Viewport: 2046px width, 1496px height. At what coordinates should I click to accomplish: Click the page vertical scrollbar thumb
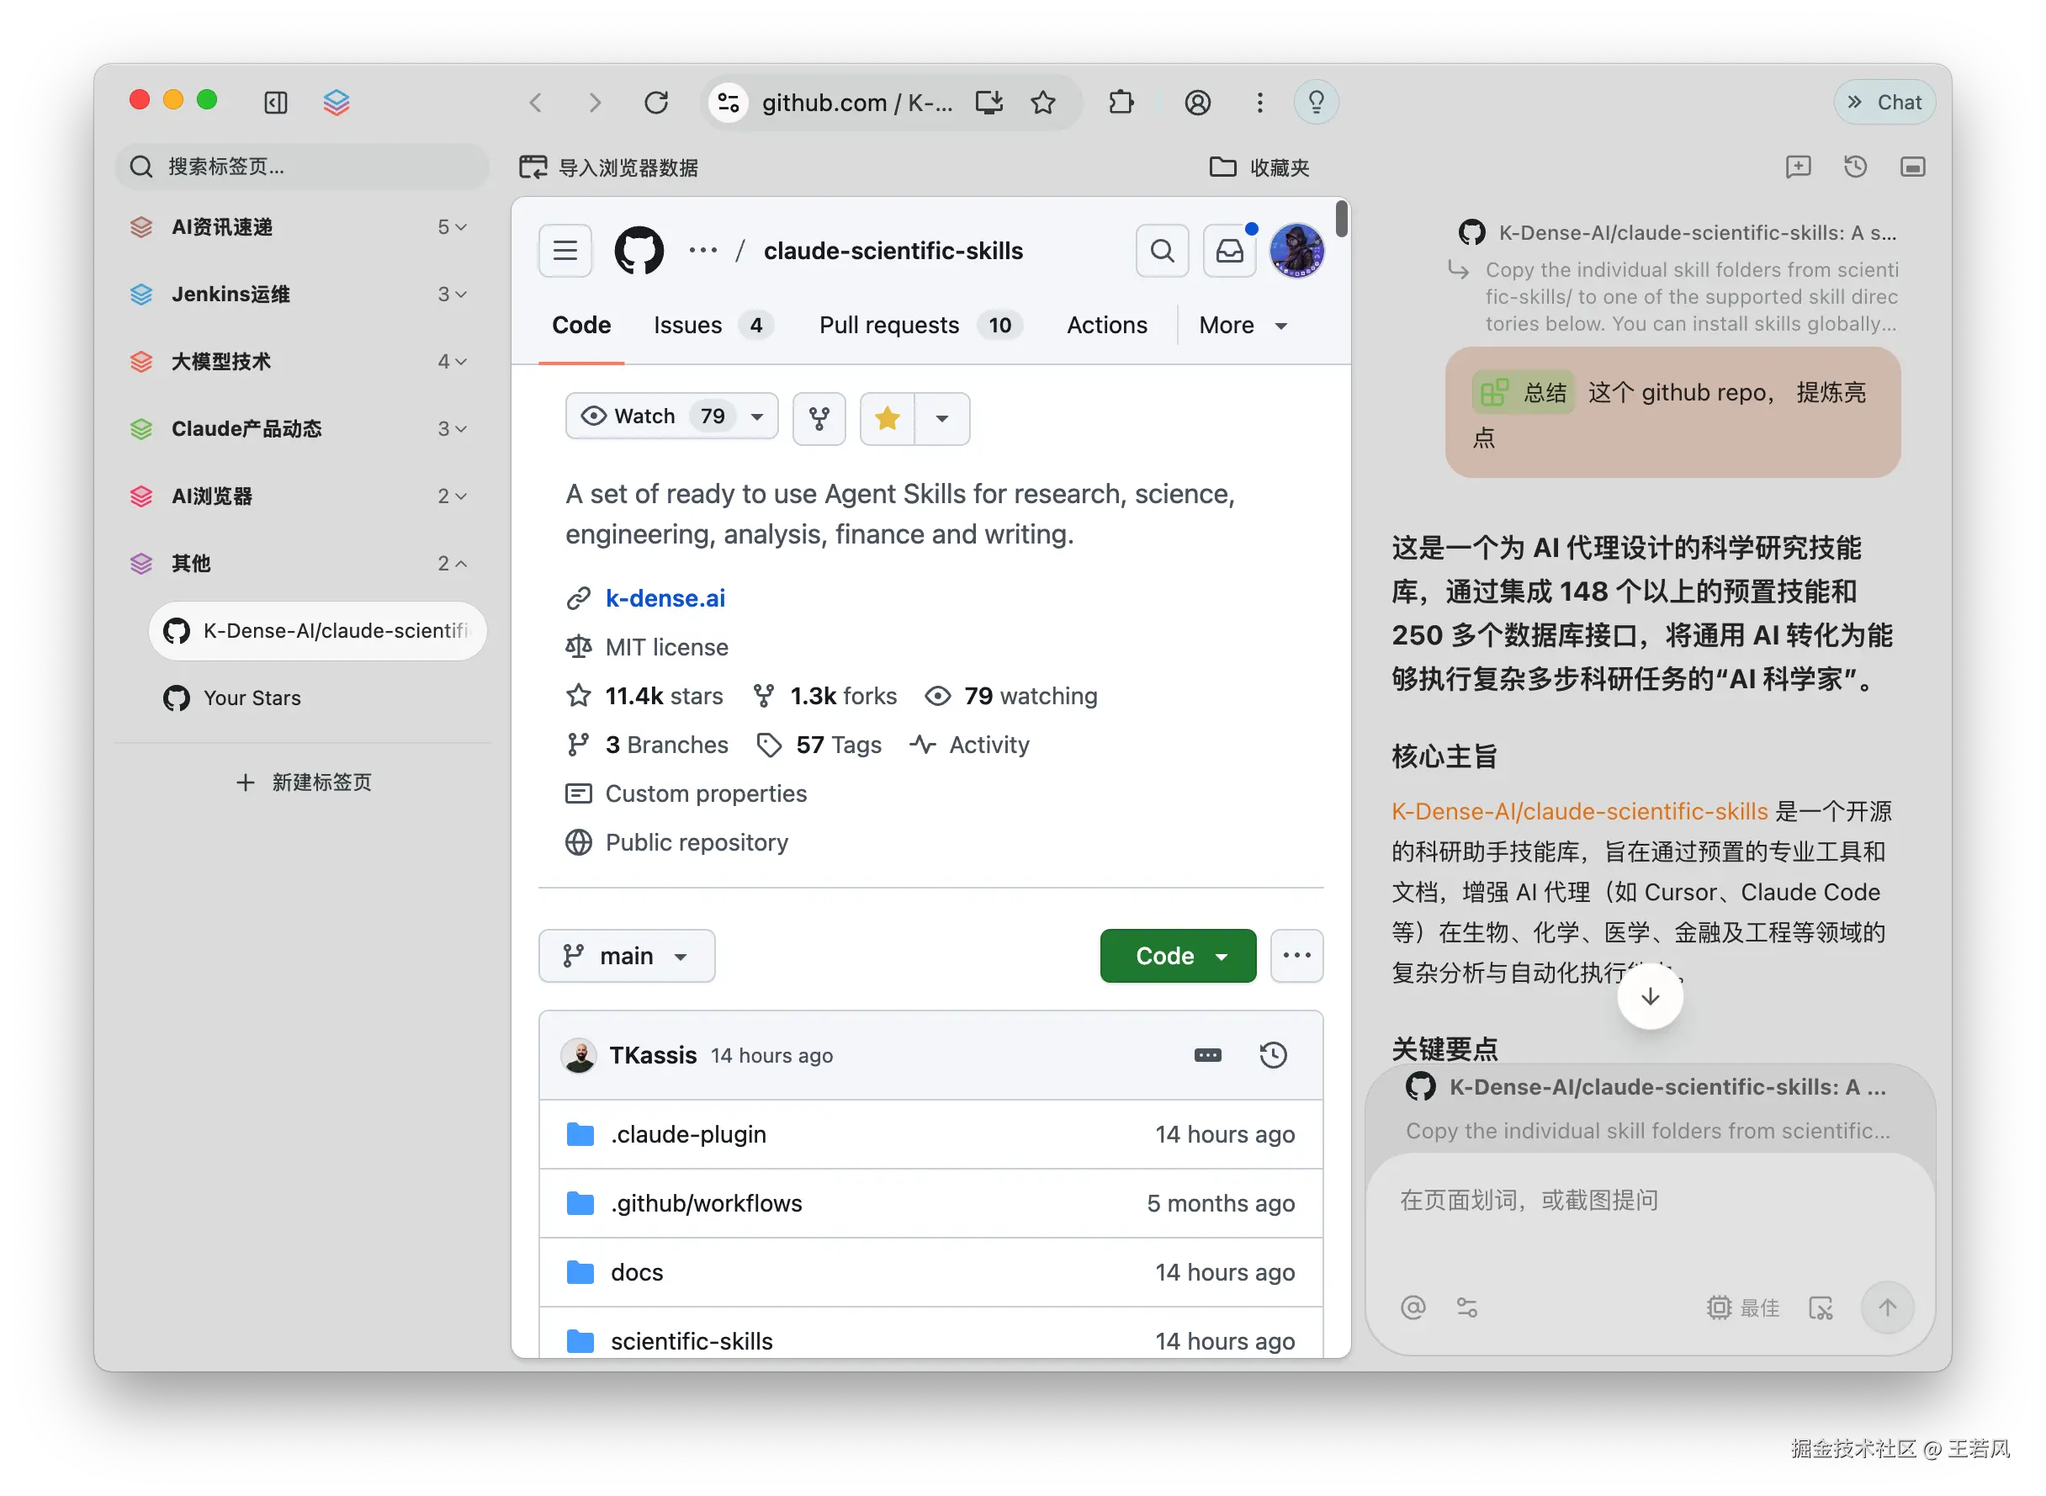click(1341, 219)
